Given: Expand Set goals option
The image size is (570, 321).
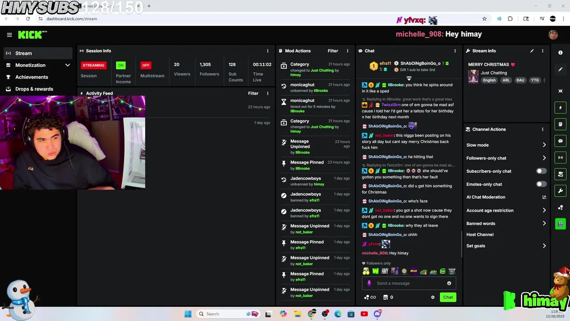Looking at the screenshot, I should click(x=506, y=246).
